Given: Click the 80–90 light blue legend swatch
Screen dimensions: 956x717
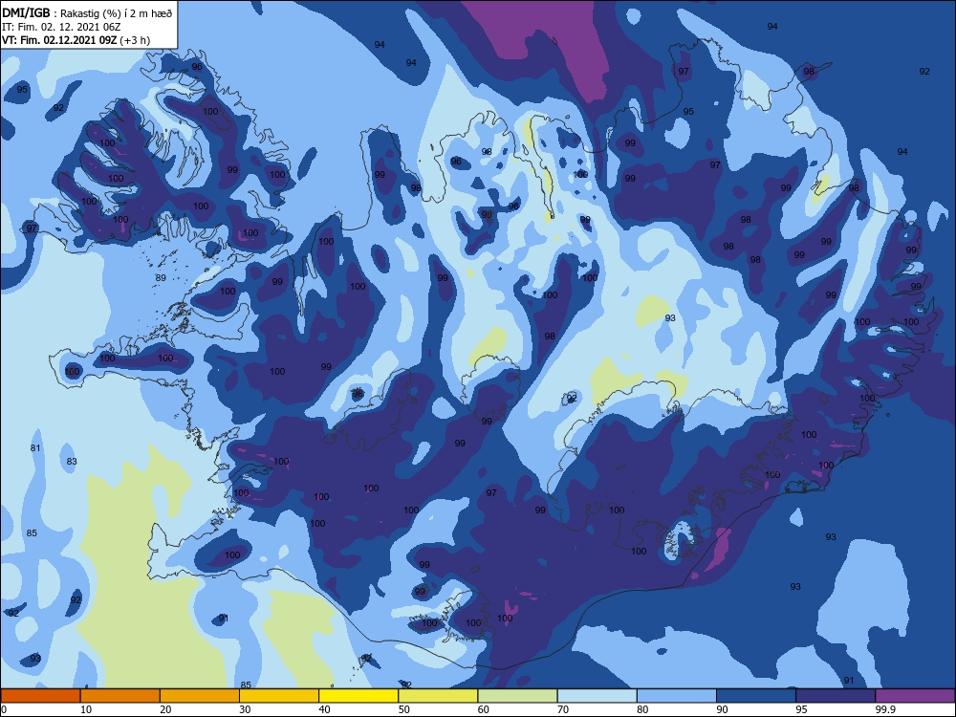Looking at the screenshot, I should point(676,696).
